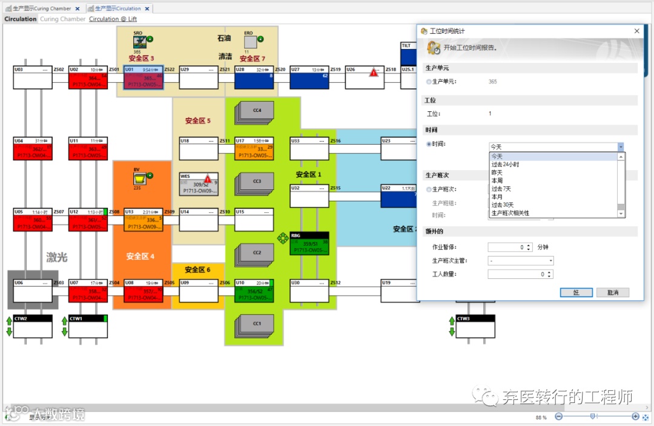
Task: Close the 生产显示Curing Chamber tab
Action: coord(78,8)
